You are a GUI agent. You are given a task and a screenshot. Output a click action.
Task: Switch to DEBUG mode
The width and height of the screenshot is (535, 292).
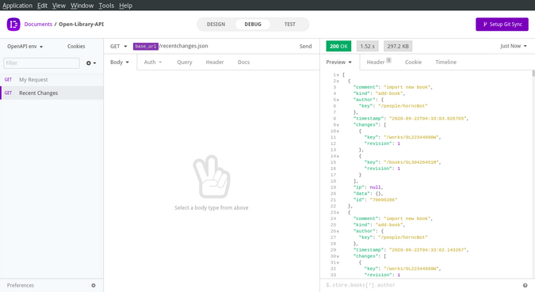[x=253, y=25]
